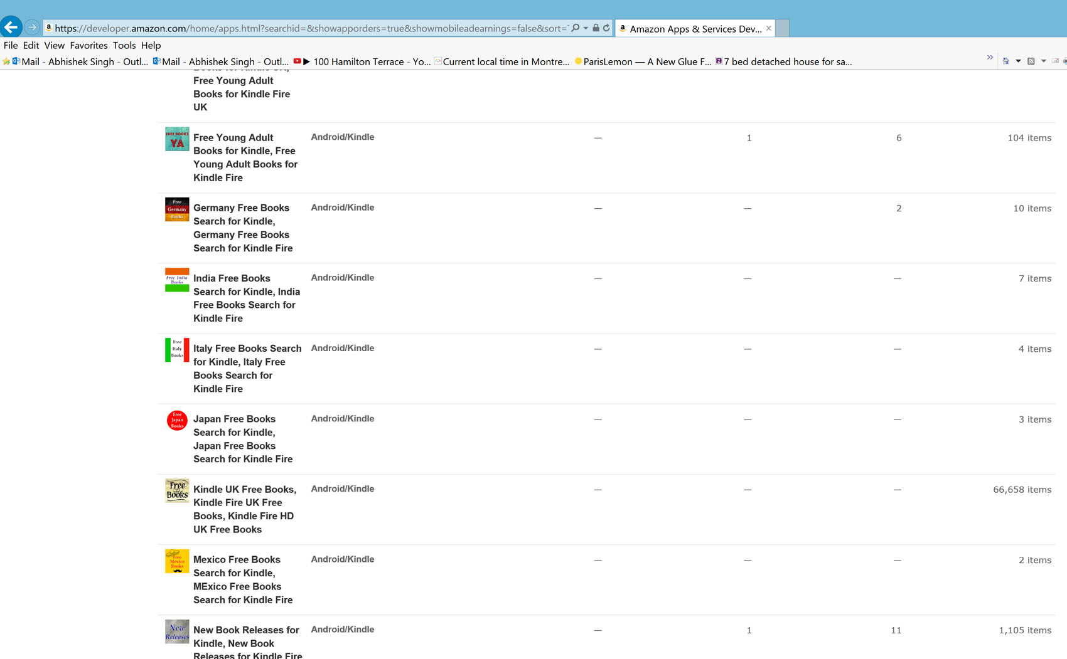Screen dimensions: 1067x659
Task: Open the File menu
Action: pos(11,45)
